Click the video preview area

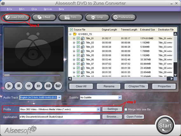(34, 49)
